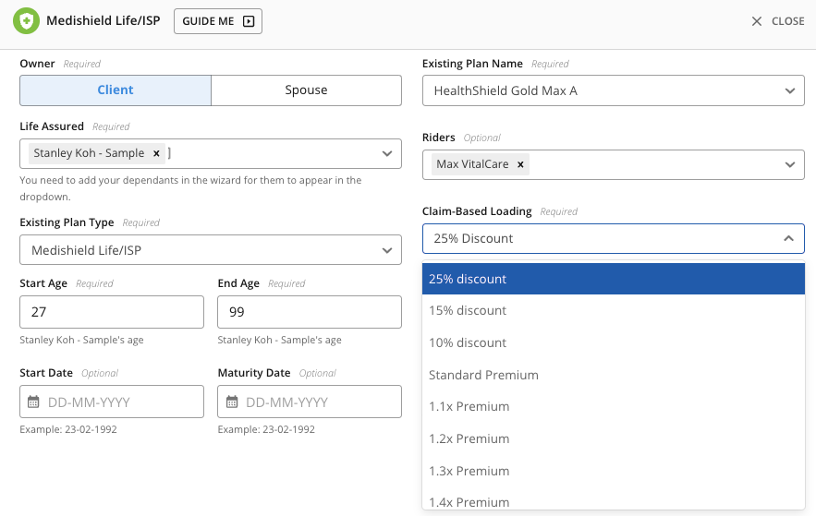Focus the Start Age field showing 27

112,312
